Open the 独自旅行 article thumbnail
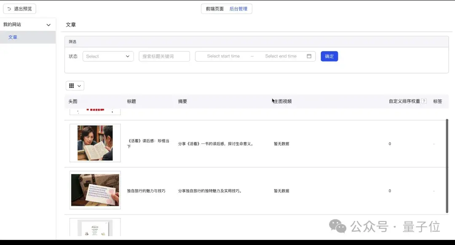 click(94, 190)
